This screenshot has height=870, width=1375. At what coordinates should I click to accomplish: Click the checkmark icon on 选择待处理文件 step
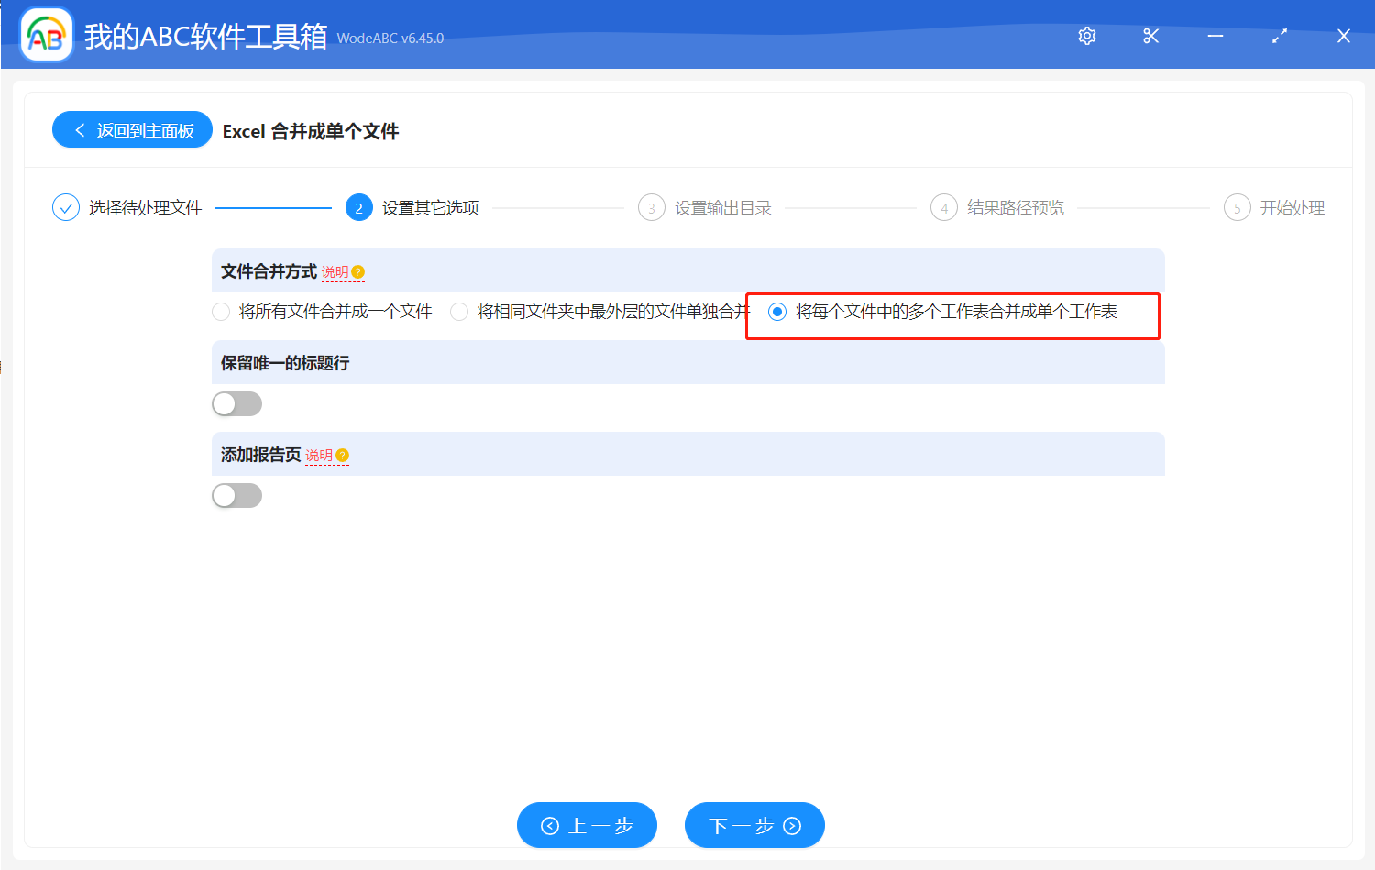coord(65,207)
